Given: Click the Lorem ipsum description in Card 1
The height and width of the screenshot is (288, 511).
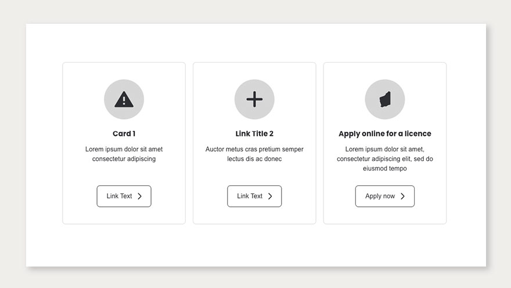Looking at the screenshot, I should click(x=124, y=154).
